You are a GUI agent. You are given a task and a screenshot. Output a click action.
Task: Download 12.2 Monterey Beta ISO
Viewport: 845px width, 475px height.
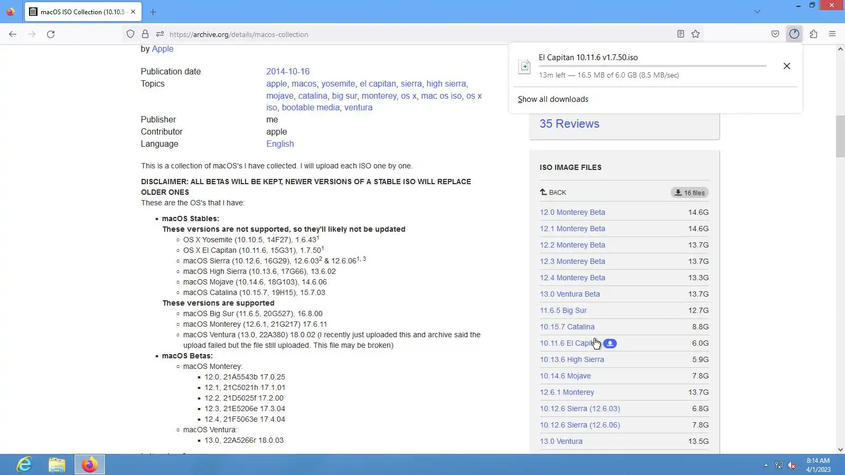tap(572, 245)
